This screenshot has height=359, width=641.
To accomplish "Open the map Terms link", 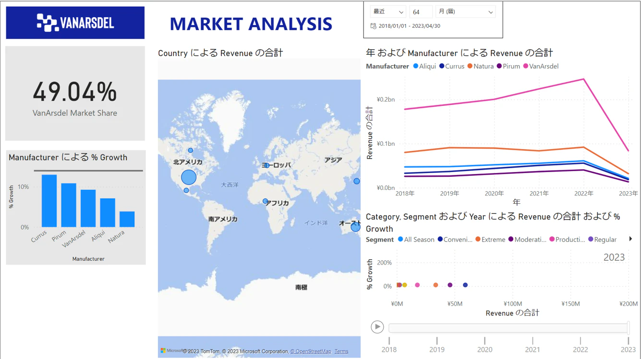I will (341, 351).
